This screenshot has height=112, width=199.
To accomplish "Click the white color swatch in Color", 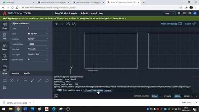I will pyautogui.click(x=29, y=34).
